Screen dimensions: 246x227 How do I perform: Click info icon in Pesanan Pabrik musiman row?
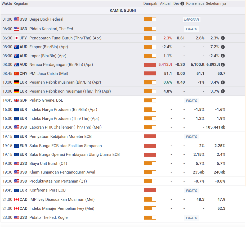point(223,82)
